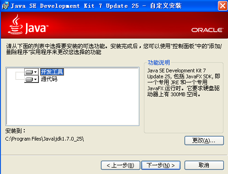Open the drive dropdown beside 源代码
Viewport: 228px width, 174px height.
(x=32, y=79)
